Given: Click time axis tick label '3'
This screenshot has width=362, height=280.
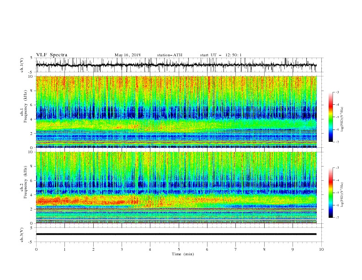Looking at the screenshot, I should tap(122, 249).
